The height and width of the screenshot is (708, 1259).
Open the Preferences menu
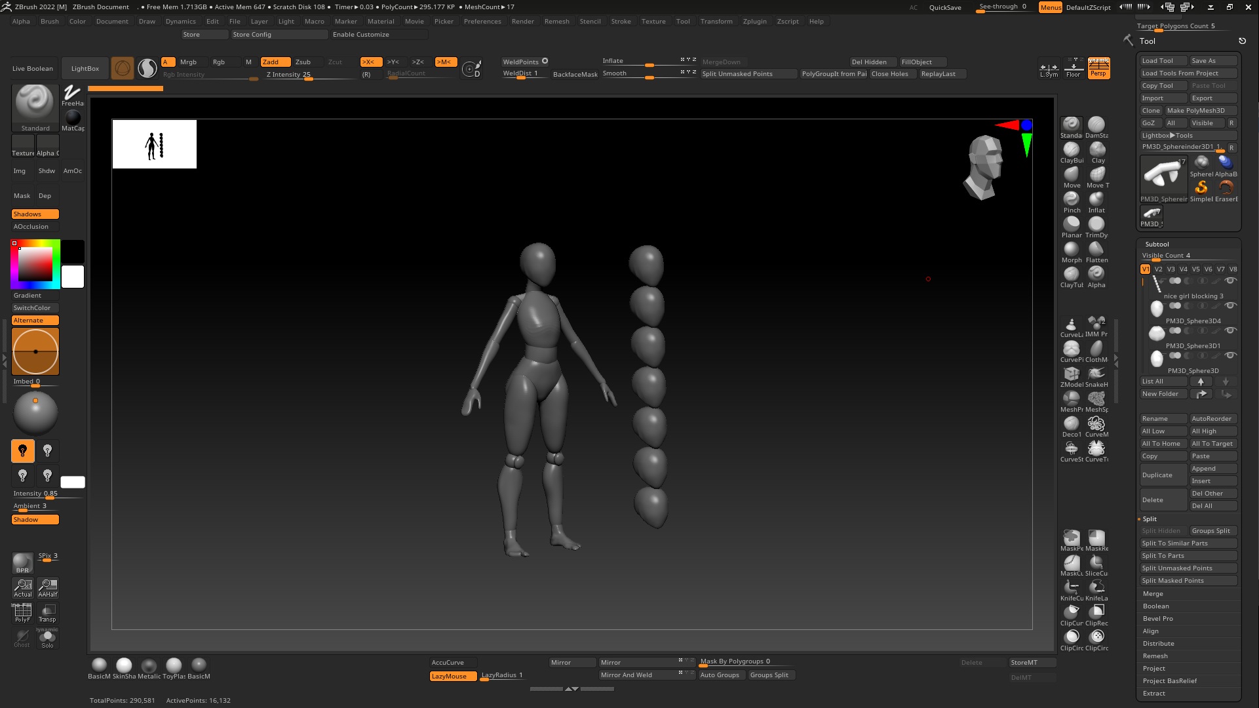tap(482, 22)
